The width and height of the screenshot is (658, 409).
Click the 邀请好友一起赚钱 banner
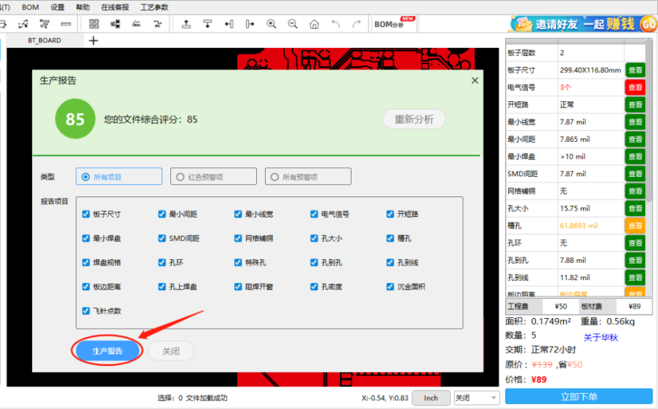(x=582, y=24)
